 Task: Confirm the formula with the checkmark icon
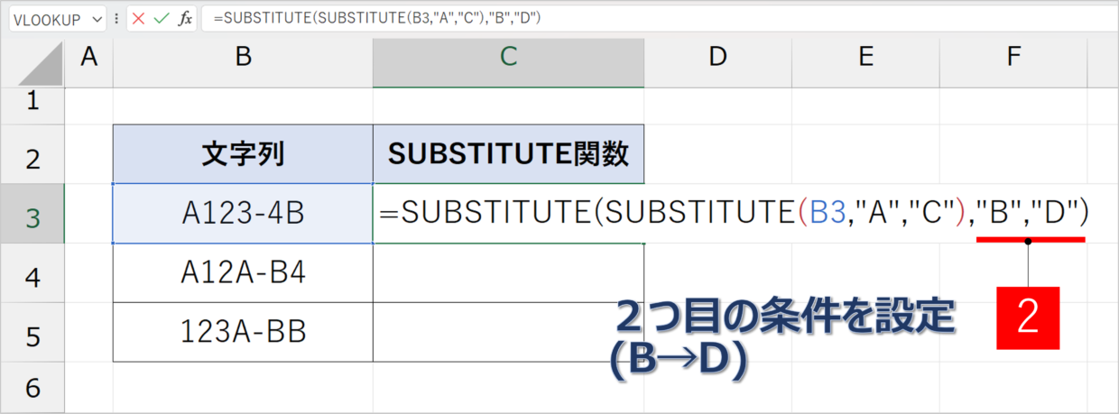click(x=162, y=18)
